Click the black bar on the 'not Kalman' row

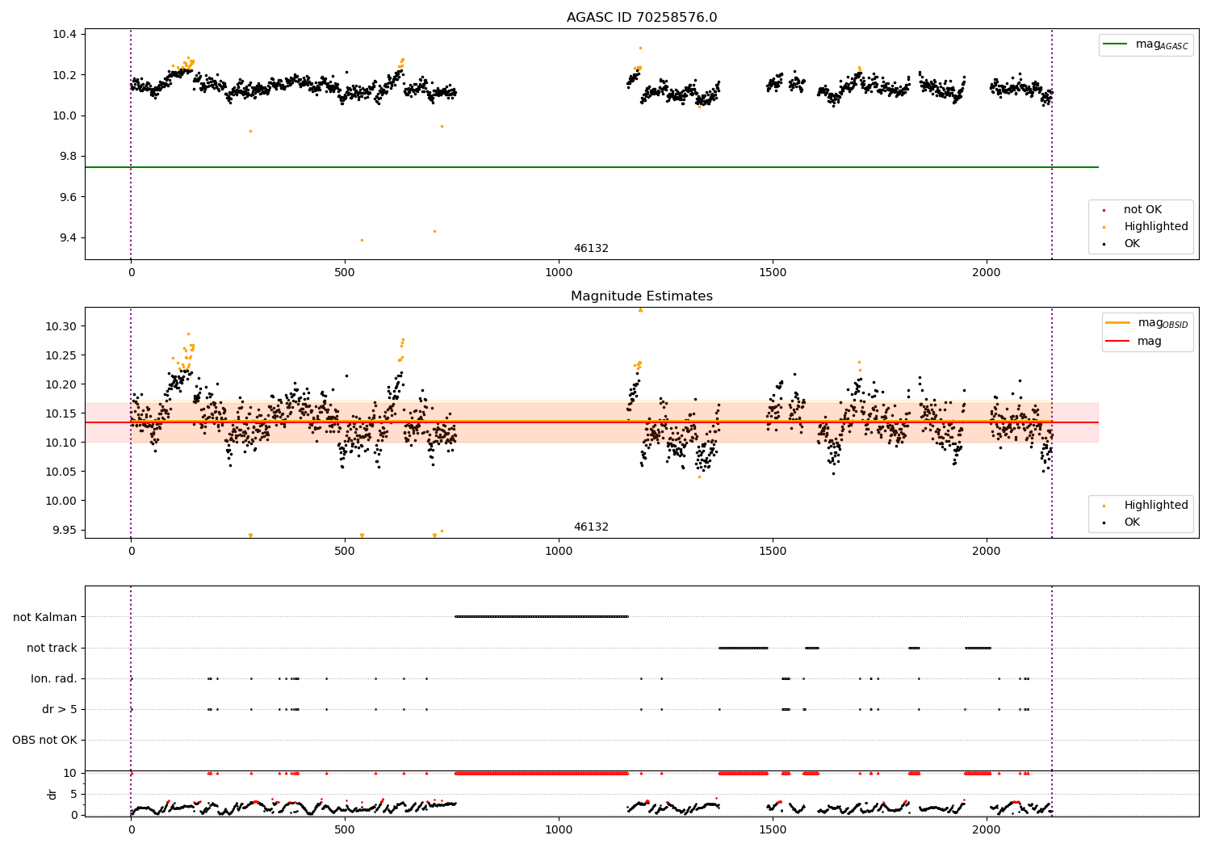click(x=542, y=617)
